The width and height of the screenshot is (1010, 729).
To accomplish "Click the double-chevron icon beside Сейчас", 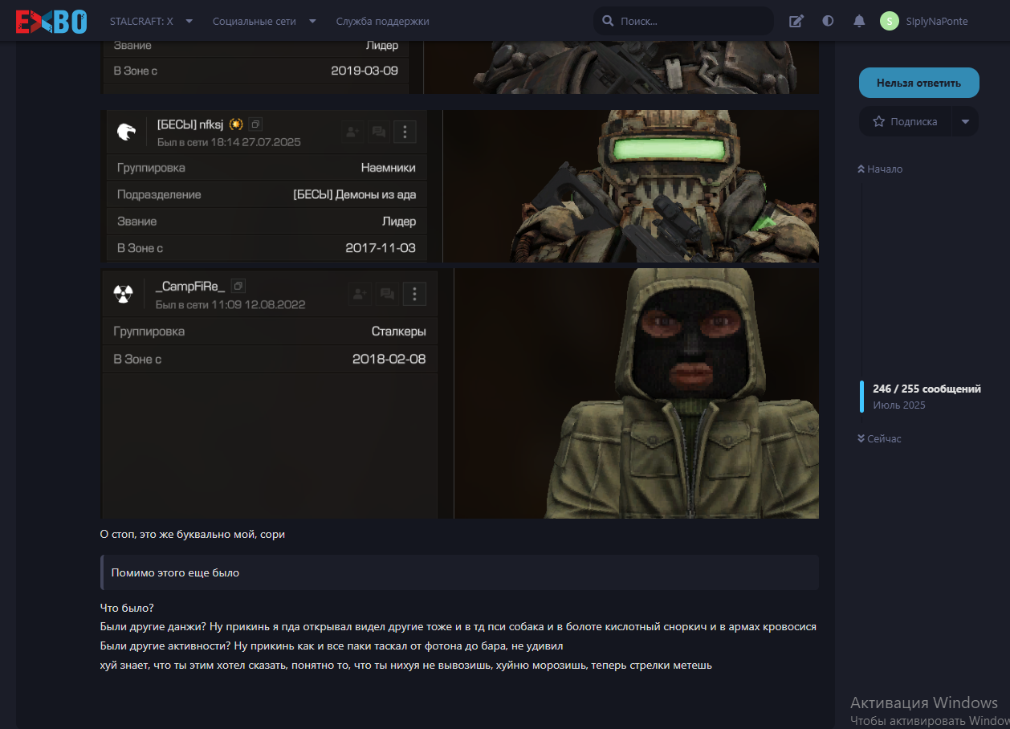I will pos(861,439).
